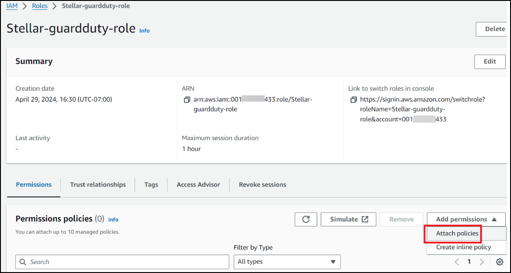Click the refresh policies icon button
This screenshot has height=273, width=511.
[x=306, y=219]
